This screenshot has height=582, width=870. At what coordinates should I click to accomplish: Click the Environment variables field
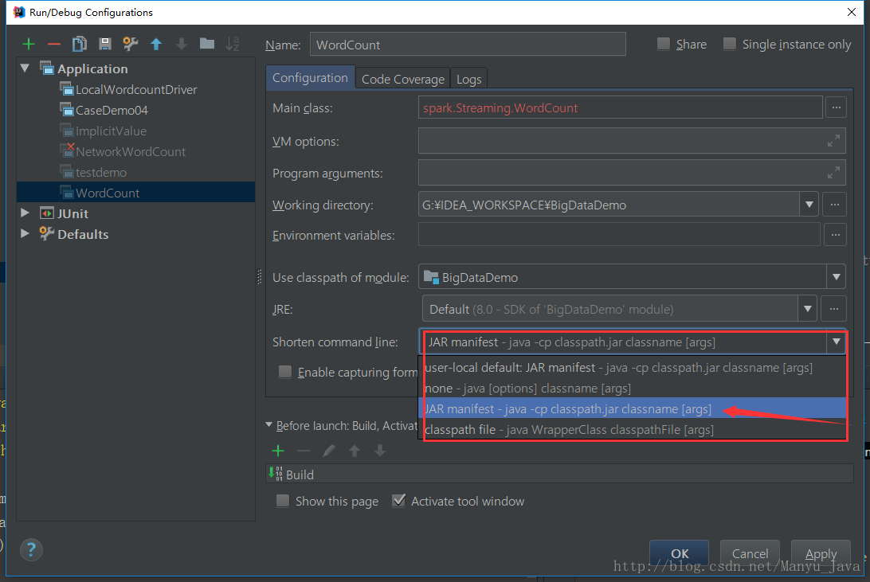[x=619, y=235]
